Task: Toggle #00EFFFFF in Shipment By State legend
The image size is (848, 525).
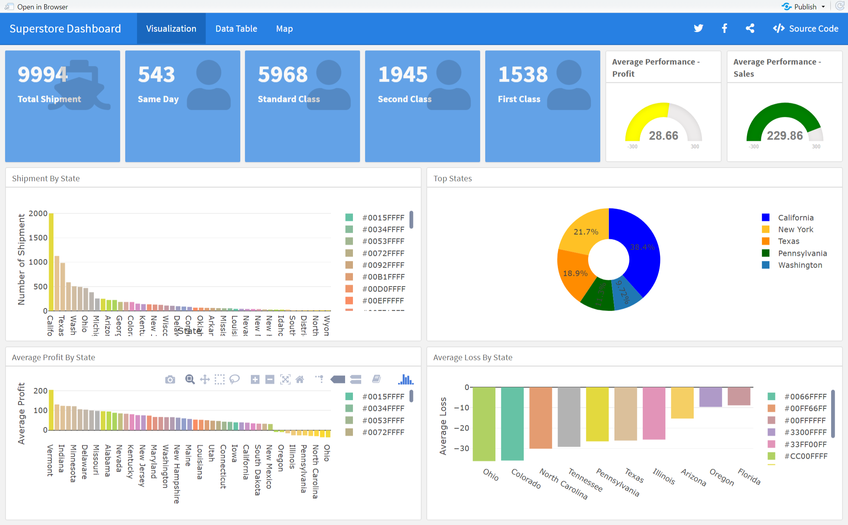Action: point(375,301)
